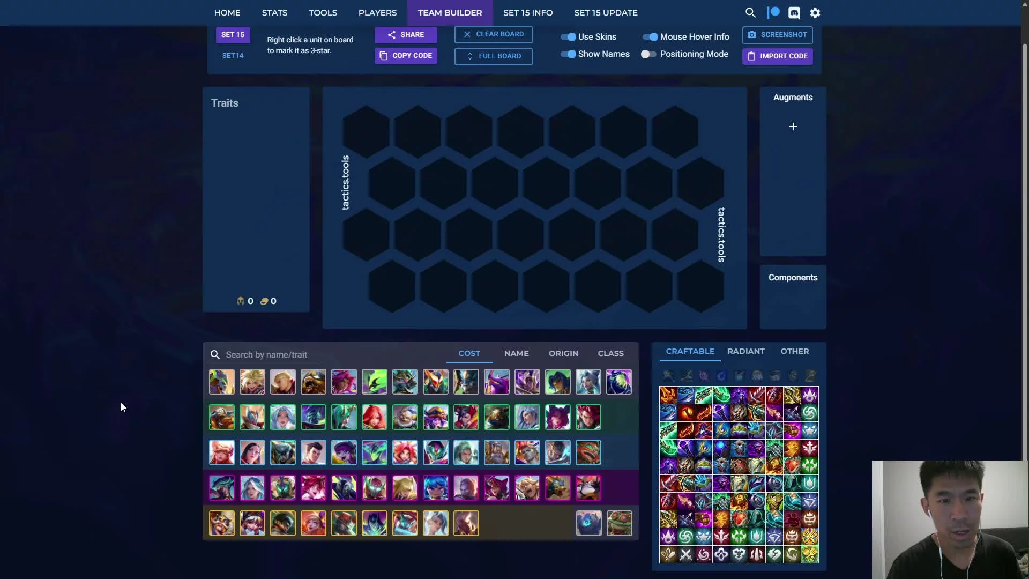Choose the Kobuko two-cost champion

(405, 417)
